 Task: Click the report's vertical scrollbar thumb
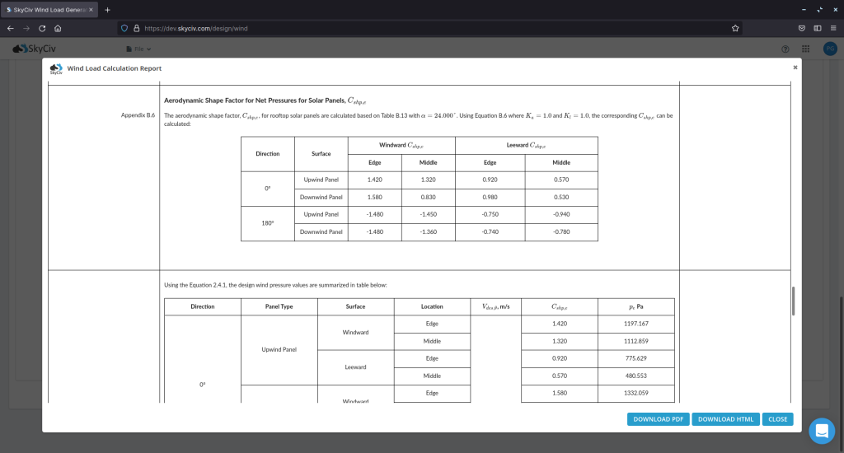[x=792, y=301]
